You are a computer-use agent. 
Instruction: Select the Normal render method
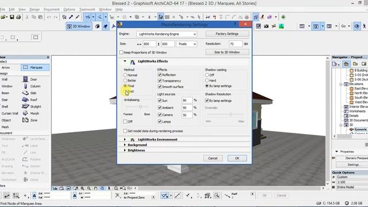pyautogui.click(x=125, y=75)
